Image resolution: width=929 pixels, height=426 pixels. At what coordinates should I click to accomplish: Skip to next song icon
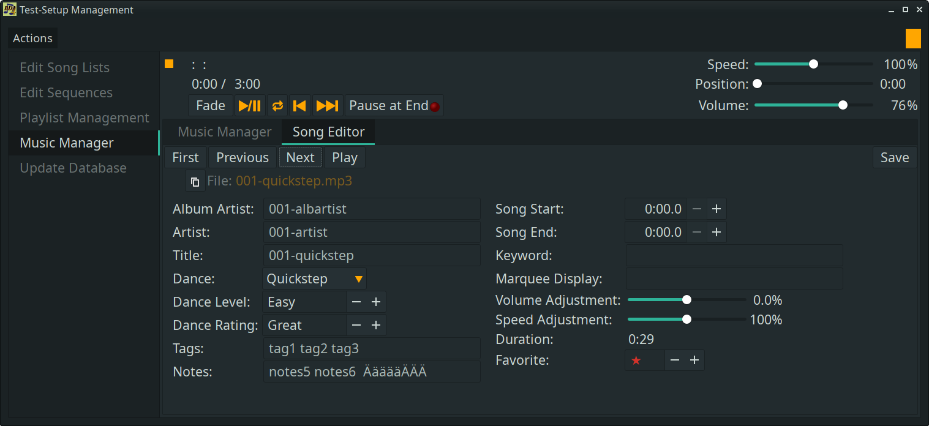tap(327, 106)
